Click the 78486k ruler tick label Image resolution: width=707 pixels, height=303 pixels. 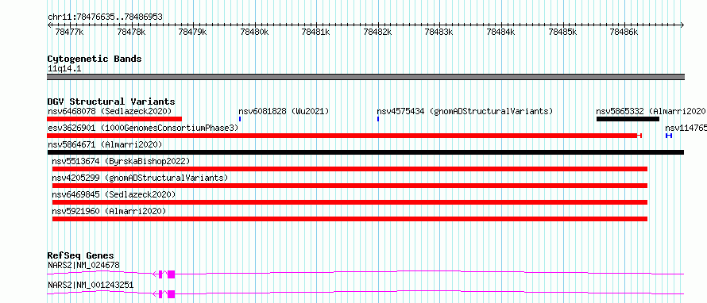click(x=624, y=32)
